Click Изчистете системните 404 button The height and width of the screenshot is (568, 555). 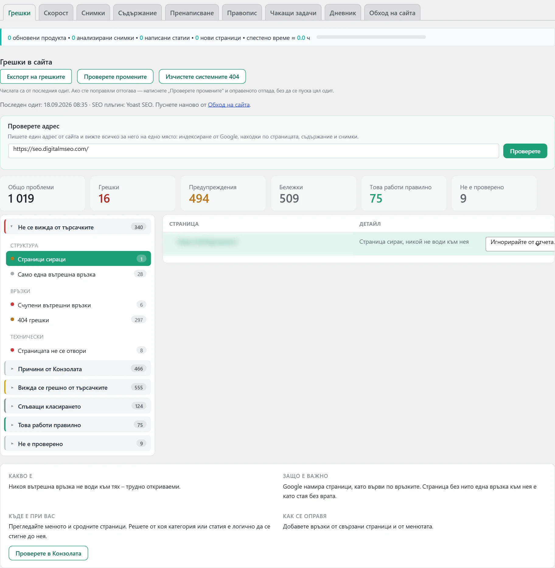[x=202, y=77]
